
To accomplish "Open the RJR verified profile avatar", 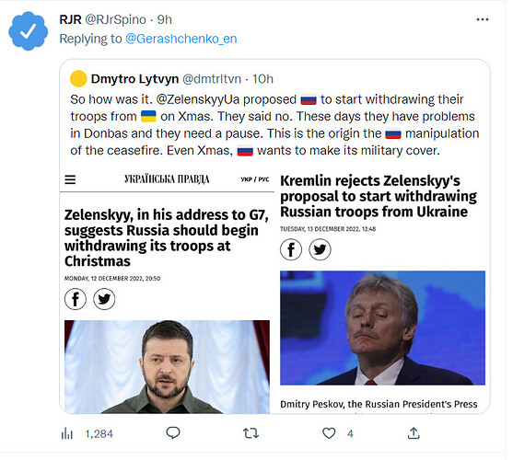I will pyautogui.click(x=29, y=31).
